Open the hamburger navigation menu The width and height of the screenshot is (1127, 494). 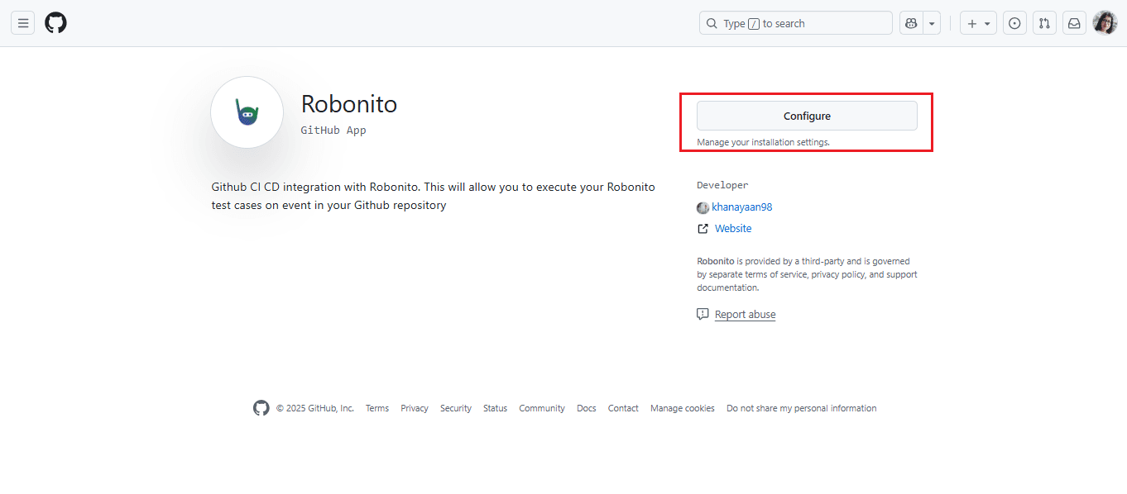point(23,23)
